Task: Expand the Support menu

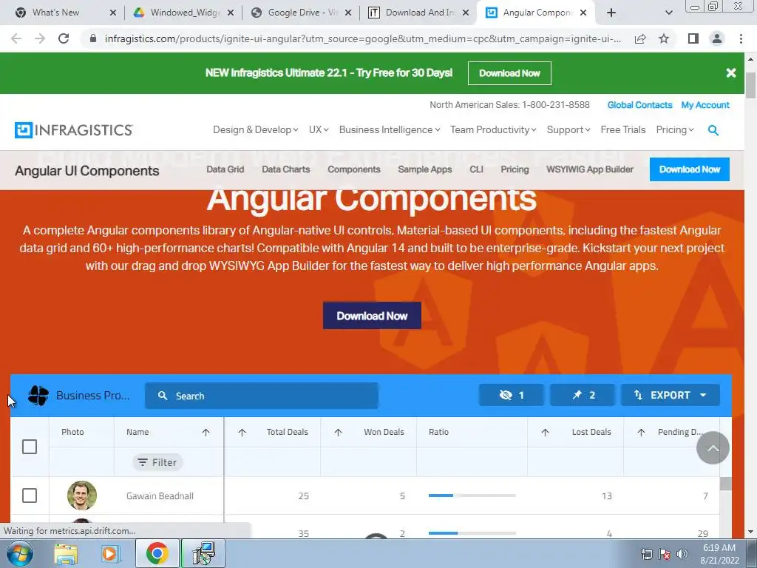Action: (x=568, y=130)
